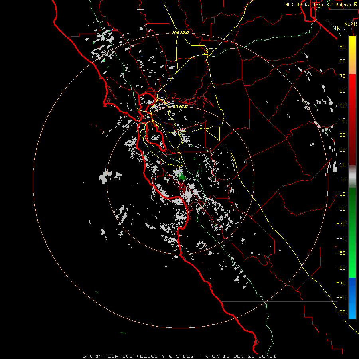Click the NEXR label above the scale
Image resolution: width=359 pixels, height=359 pixels.
pos(351,24)
